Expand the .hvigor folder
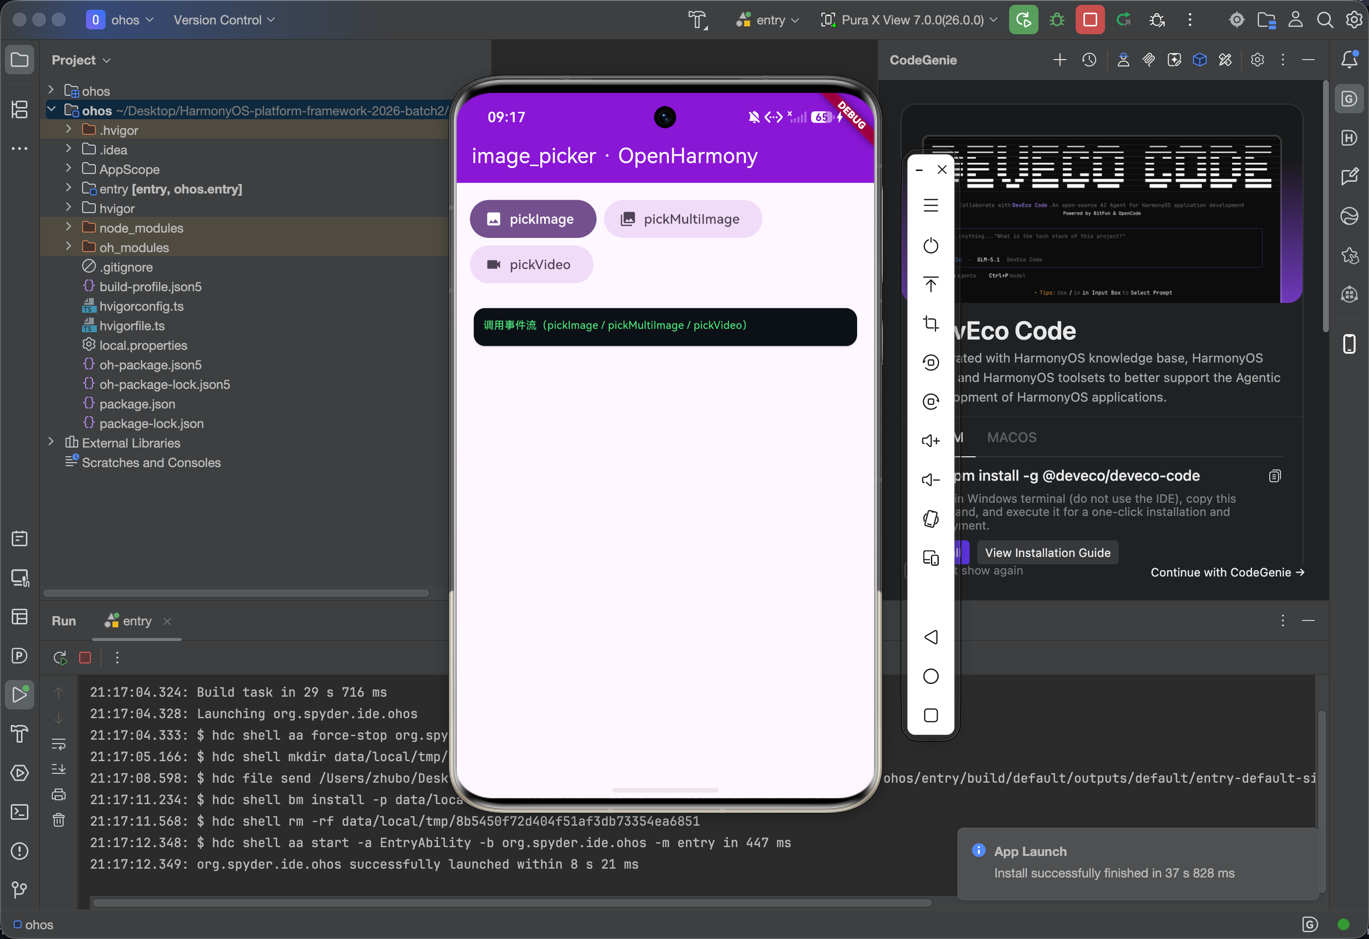The image size is (1369, 939). click(68, 129)
